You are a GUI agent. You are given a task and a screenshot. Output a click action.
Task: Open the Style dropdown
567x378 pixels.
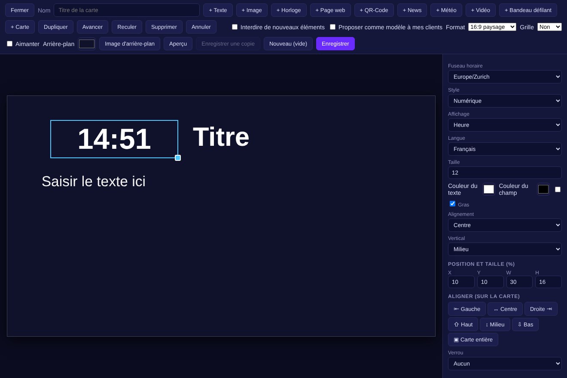505,101
